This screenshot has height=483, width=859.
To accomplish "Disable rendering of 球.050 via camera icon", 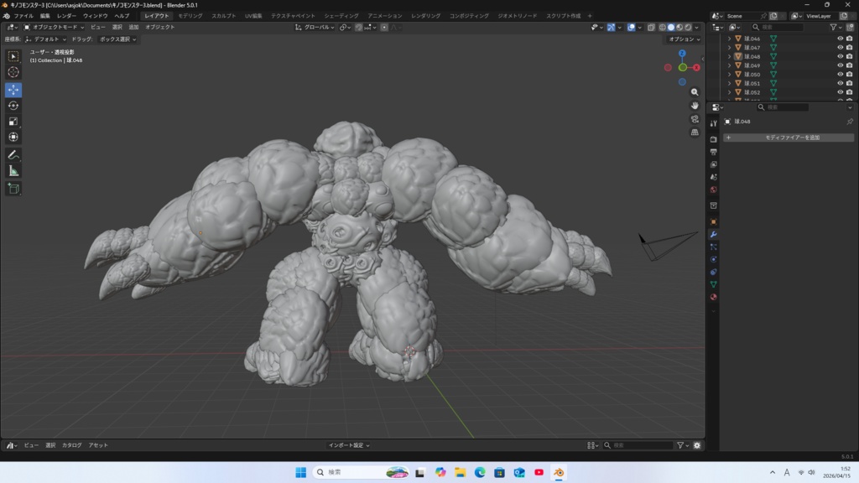I will (849, 75).
